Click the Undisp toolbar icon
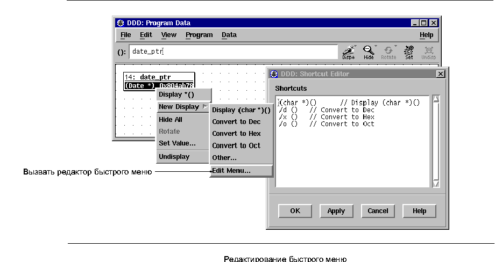 tap(428, 52)
